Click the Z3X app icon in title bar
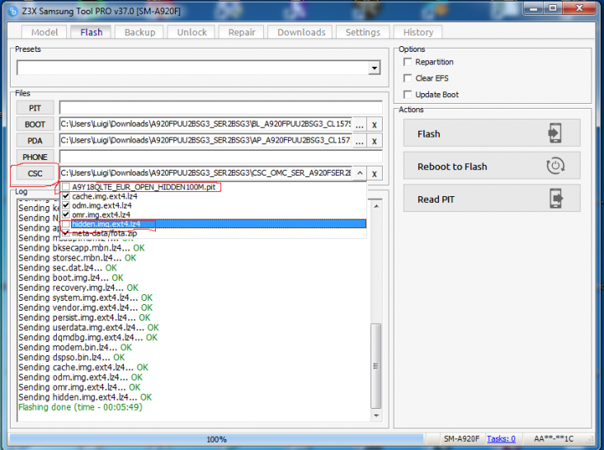The image size is (604, 450). [x=12, y=12]
